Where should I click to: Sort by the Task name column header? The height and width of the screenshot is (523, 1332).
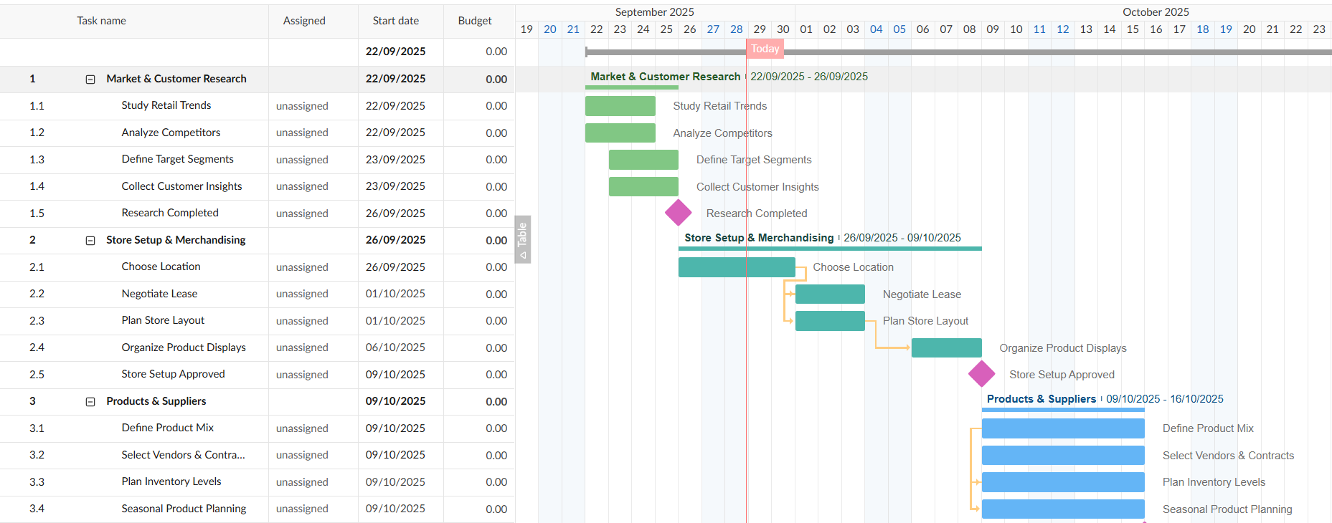click(x=101, y=21)
